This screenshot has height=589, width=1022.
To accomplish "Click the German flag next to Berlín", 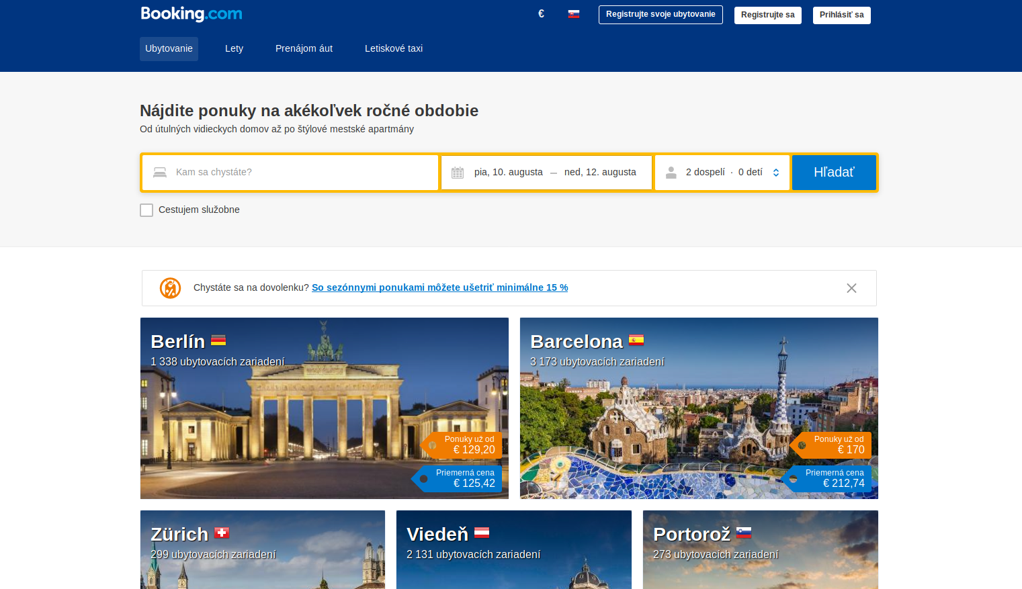I will click(218, 341).
